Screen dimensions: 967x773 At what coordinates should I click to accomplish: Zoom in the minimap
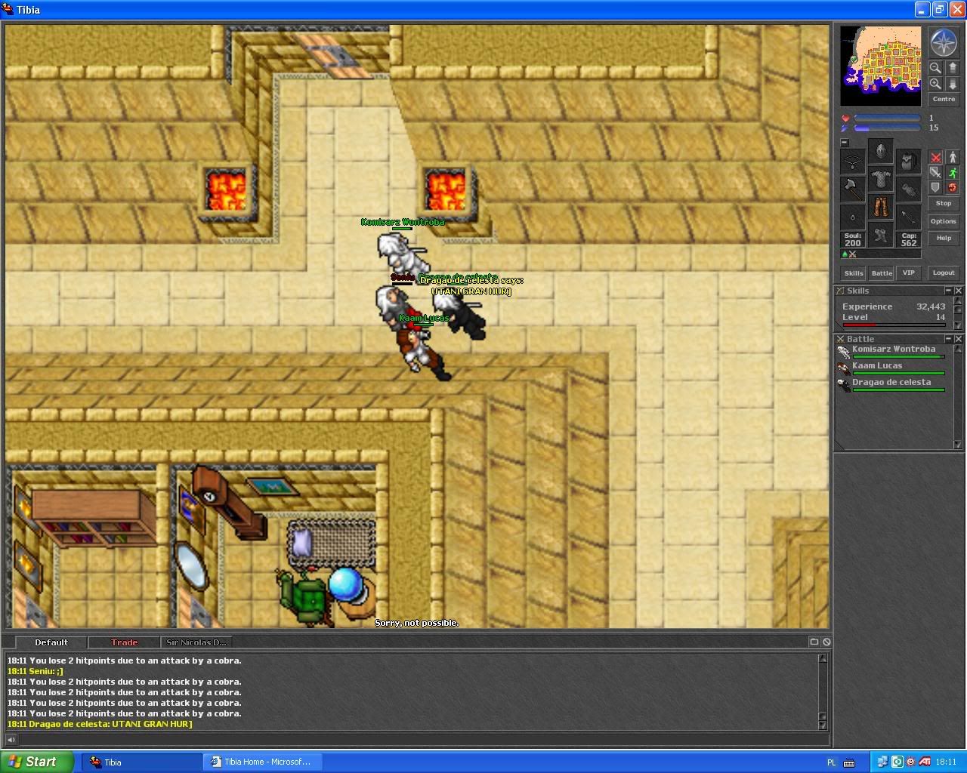935,84
